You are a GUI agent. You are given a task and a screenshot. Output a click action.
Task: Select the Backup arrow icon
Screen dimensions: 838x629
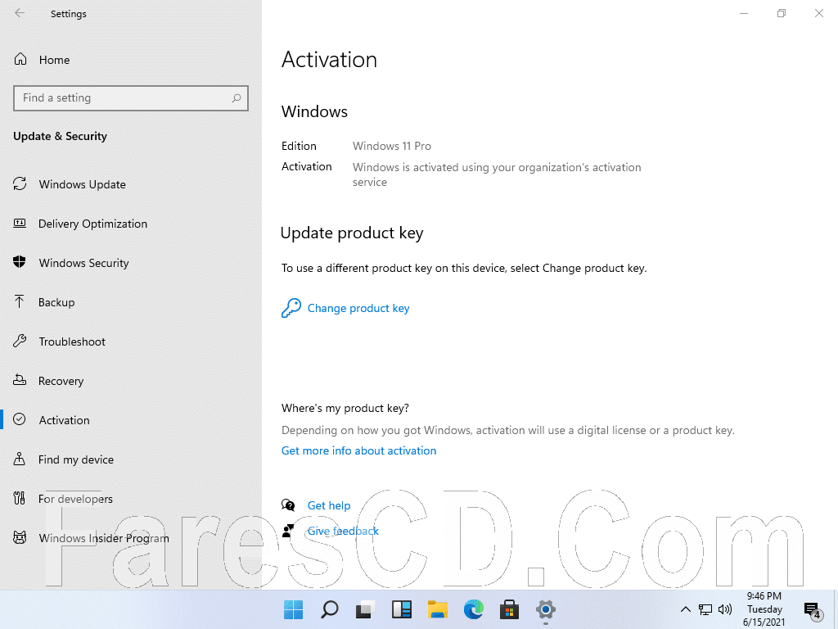coord(20,301)
